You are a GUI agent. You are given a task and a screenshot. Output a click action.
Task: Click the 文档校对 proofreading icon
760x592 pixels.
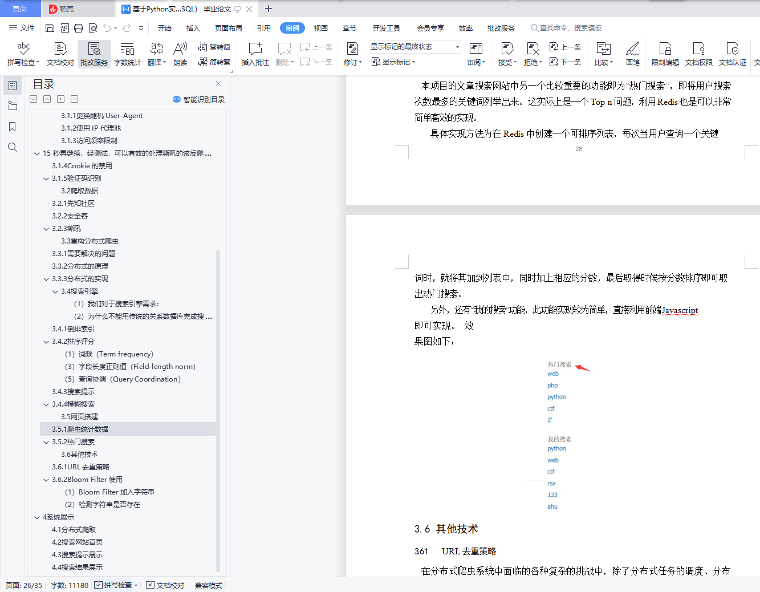(60, 54)
